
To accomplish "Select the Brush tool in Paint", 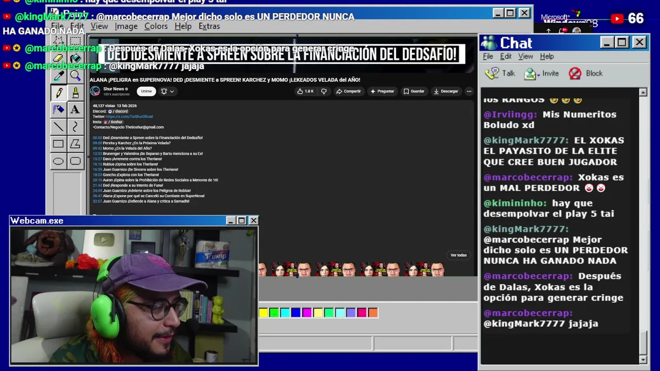I will click(75, 93).
